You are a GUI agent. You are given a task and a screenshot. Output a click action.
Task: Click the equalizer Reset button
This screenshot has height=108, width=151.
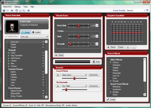[x=111, y=47]
